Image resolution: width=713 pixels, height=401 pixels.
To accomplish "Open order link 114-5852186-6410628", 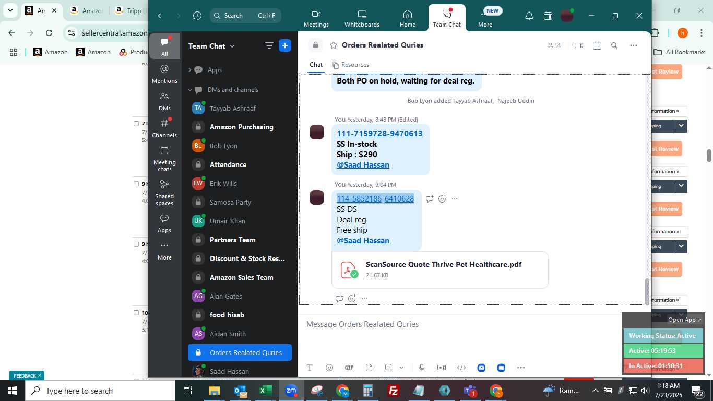I will [x=375, y=199].
